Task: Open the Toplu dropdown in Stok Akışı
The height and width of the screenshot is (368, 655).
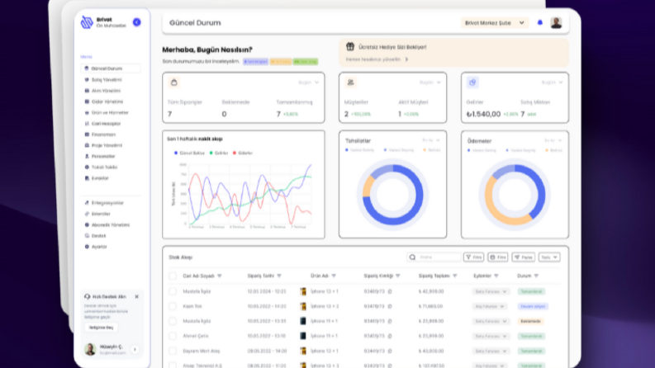Action: (x=549, y=257)
